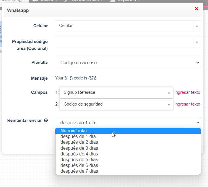Click the Whatsapp dialog title
The image size is (208, 187).
pos(18,10)
